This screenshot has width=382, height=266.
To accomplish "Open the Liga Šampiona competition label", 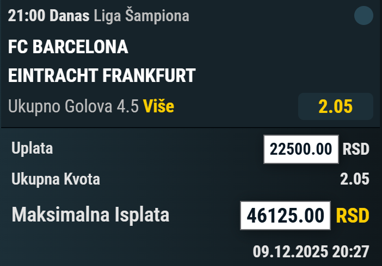I will 141,16.
